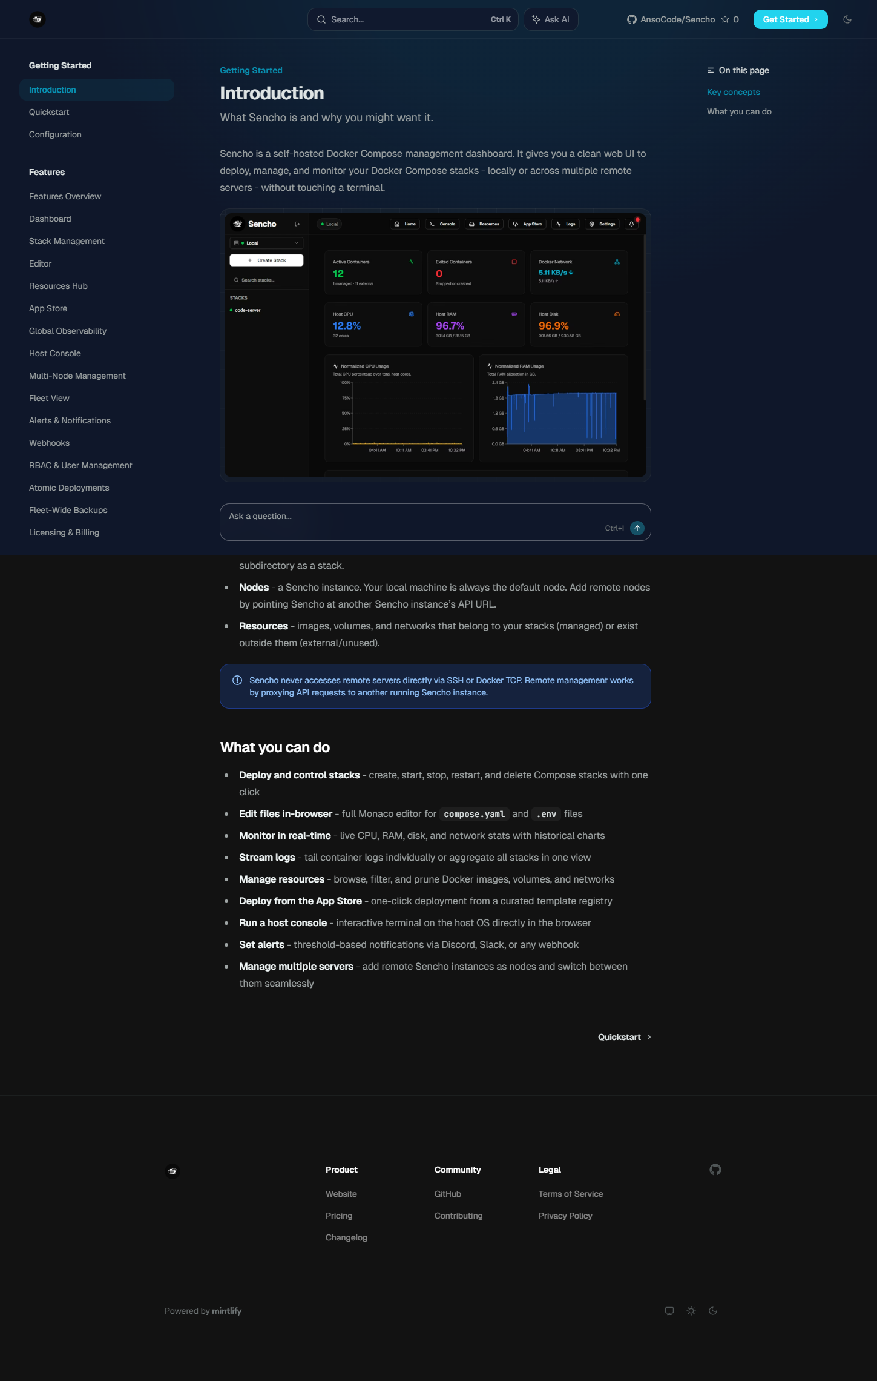Go to the next page Quickstart link
Viewport: 877px width, 1381px height.
(624, 1037)
